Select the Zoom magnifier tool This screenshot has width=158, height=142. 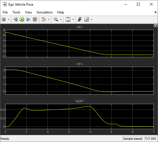click(x=56, y=19)
